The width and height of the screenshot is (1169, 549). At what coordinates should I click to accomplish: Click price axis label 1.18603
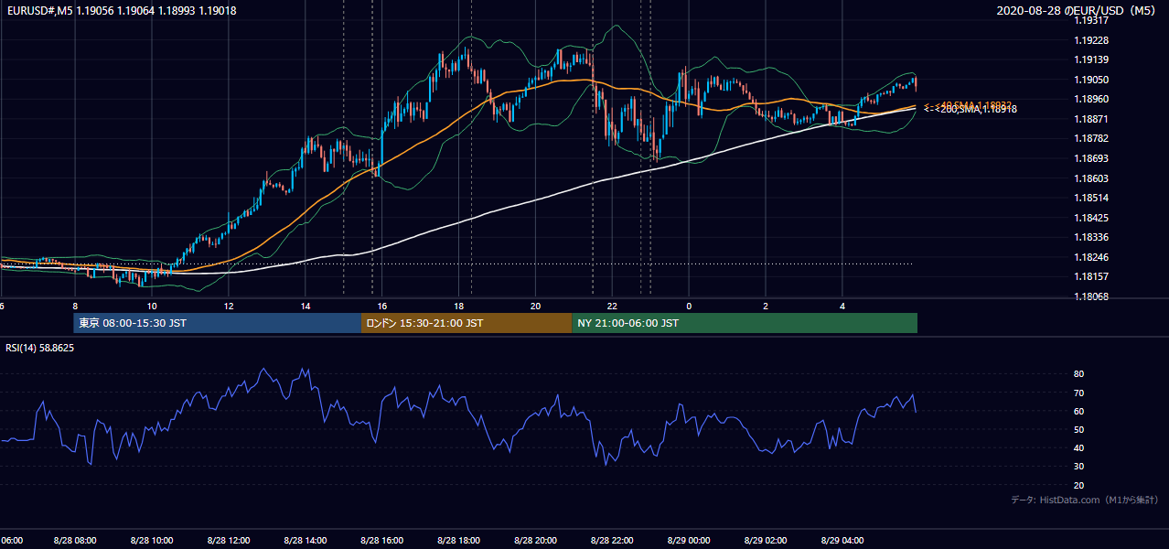1090,178
